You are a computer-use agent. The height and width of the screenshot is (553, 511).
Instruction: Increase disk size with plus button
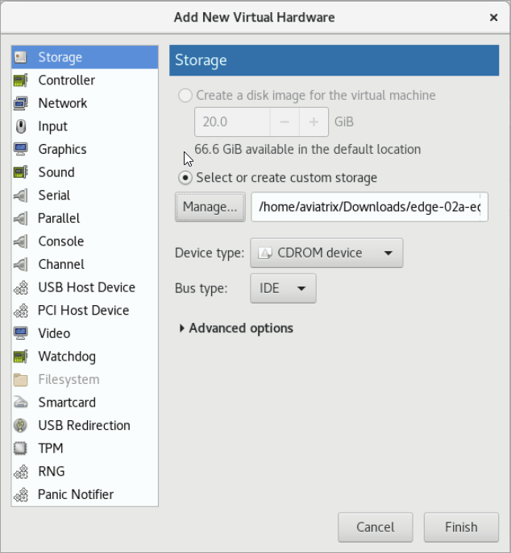(314, 122)
